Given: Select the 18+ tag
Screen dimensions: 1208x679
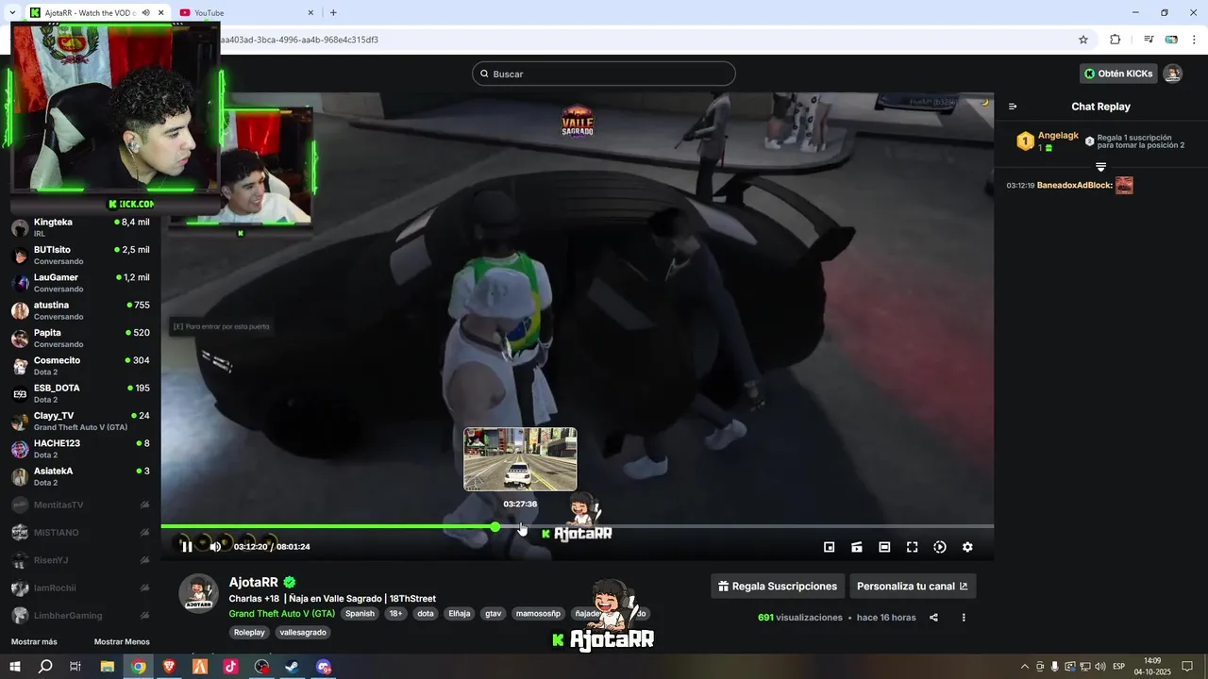Looking at the screenshot, I should pyautogui.click(x=395, y=613).
